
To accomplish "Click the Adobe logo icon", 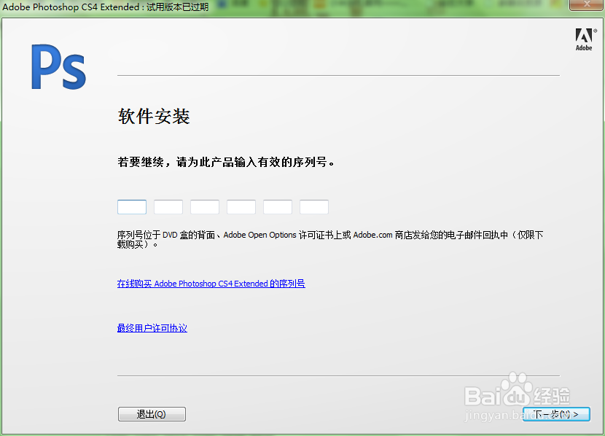I will (x=585, y=39).
